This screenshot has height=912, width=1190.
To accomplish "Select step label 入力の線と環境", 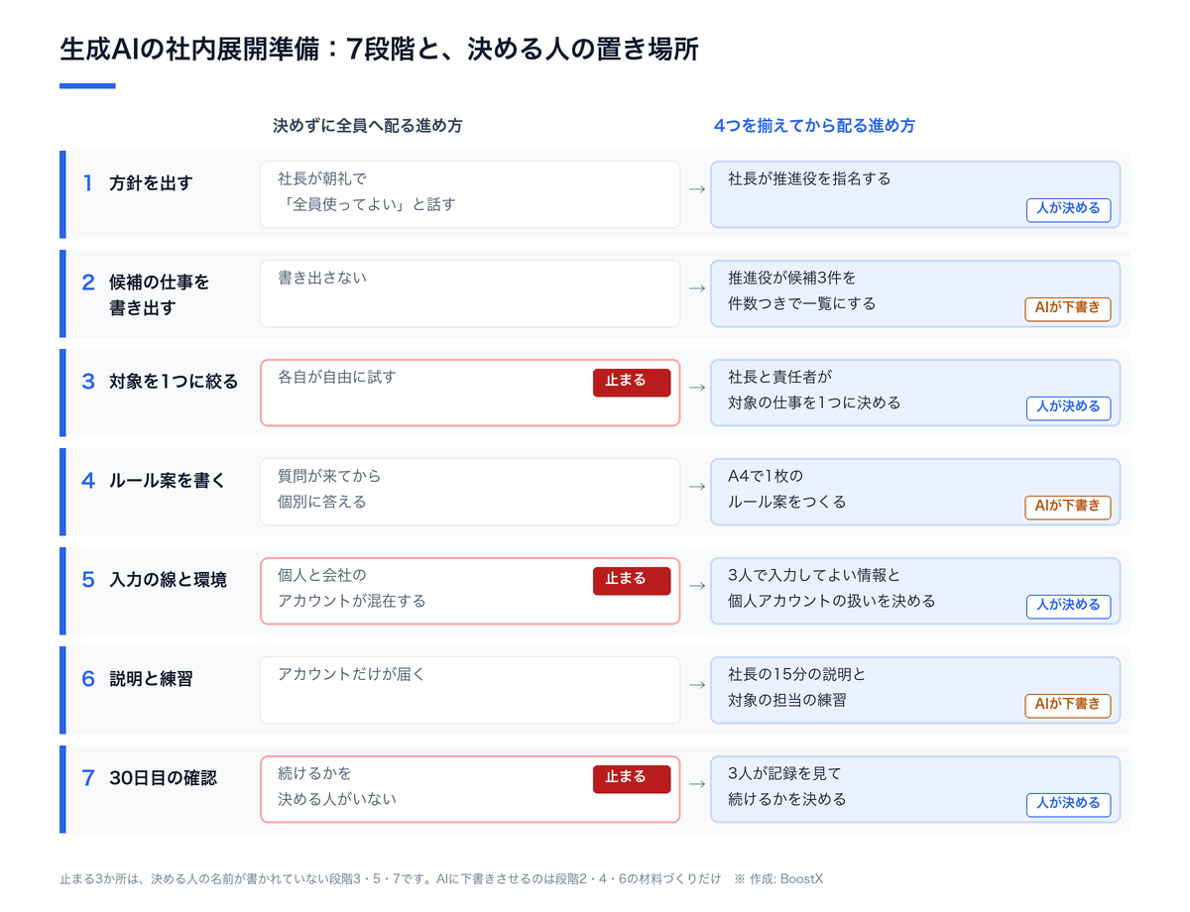I will 168,579.
